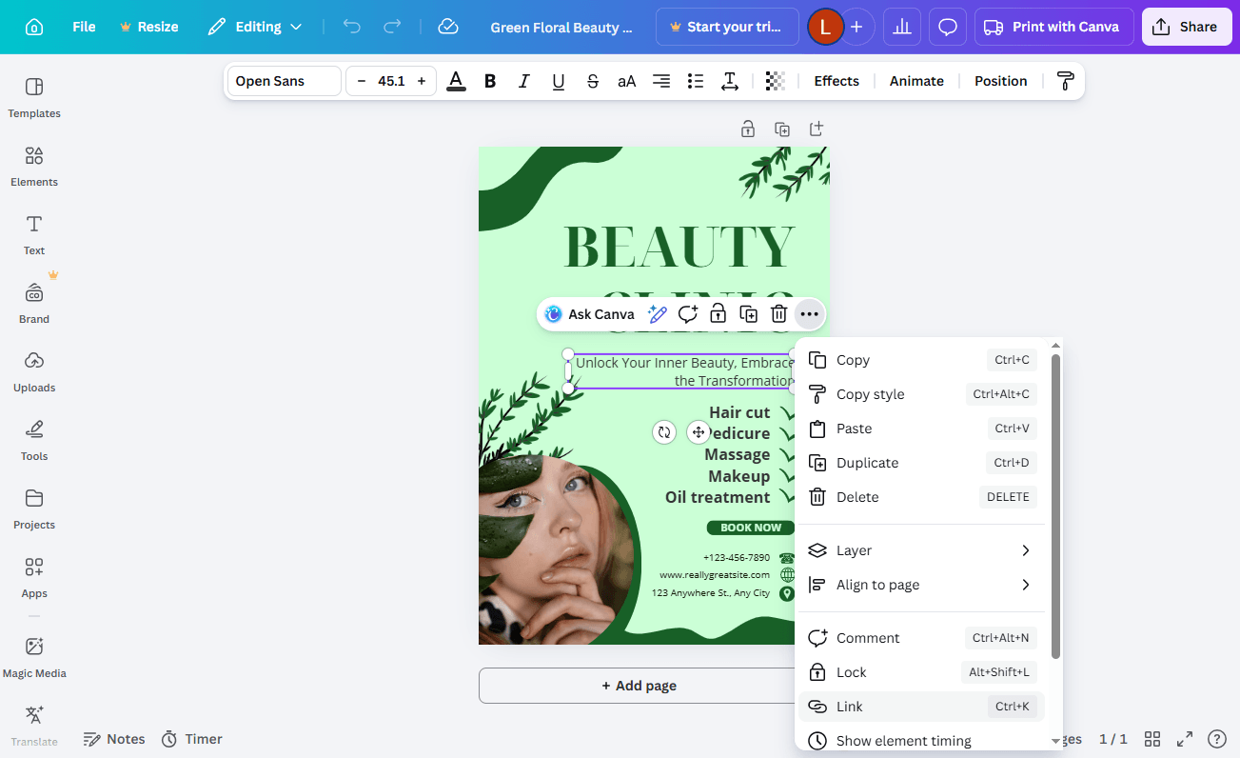
Task: Open the Editing mode dropdown
Action: click(254, 27)
